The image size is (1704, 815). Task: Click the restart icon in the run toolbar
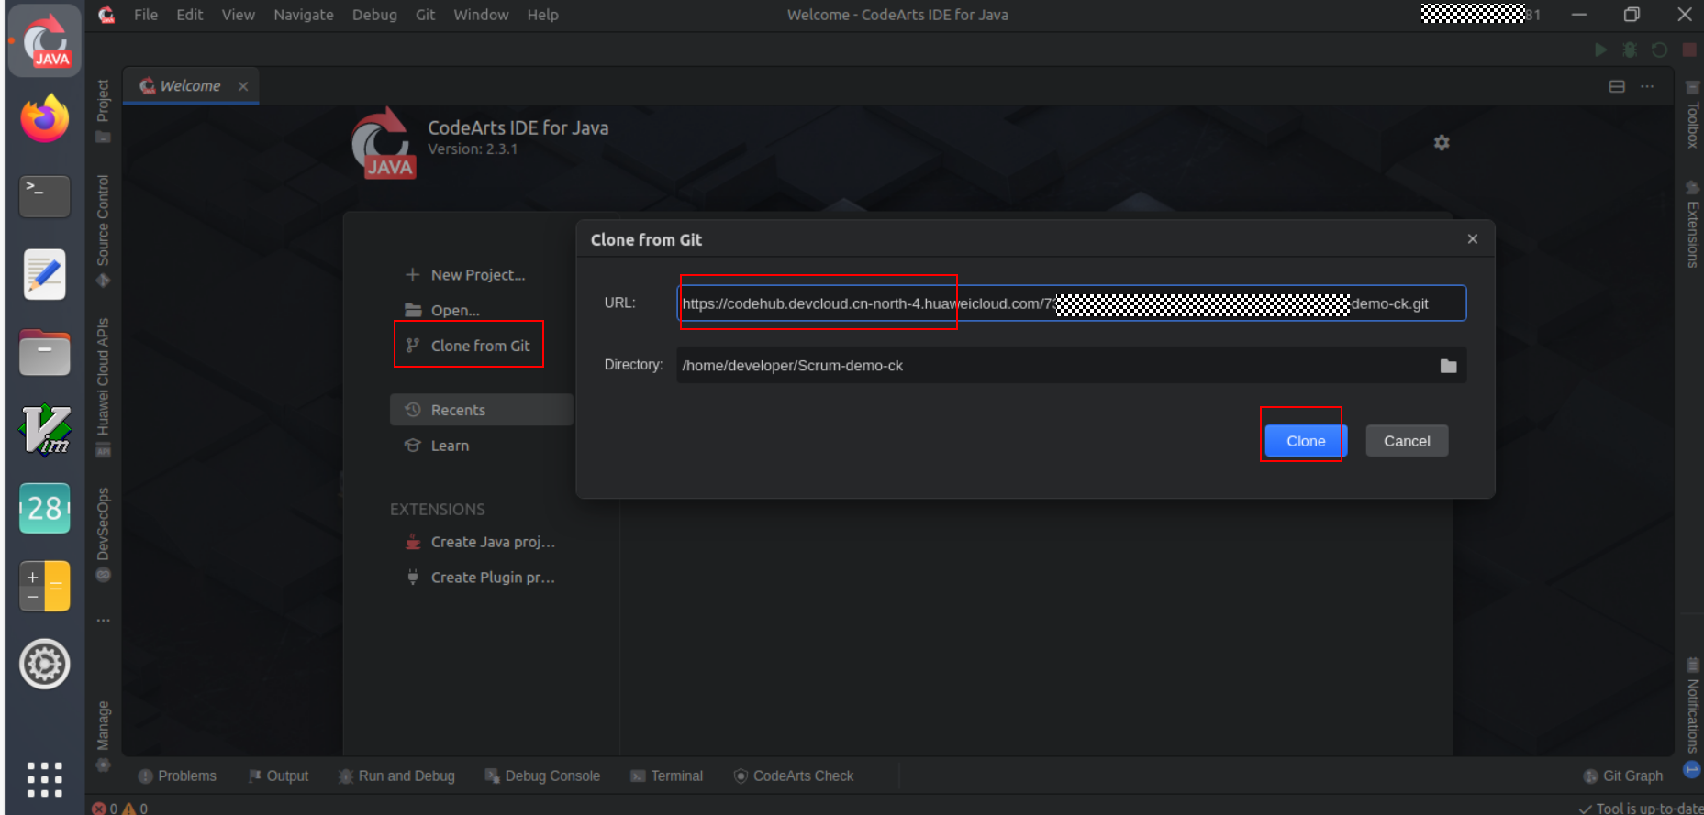pos(1659,50)
